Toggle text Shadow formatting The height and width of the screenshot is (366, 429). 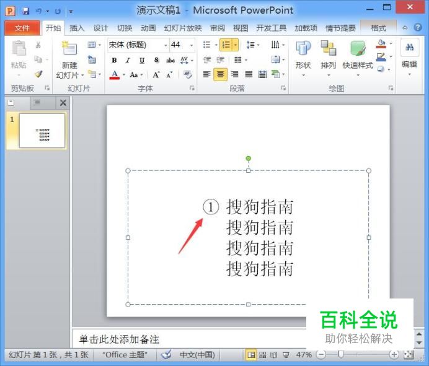coord(156,60)
